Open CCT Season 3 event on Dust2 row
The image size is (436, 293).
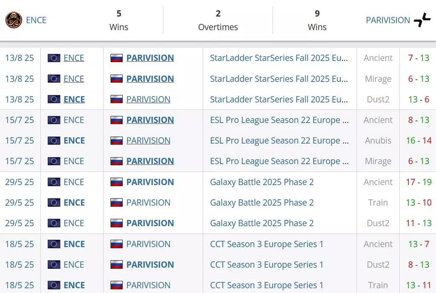pos(267,264)
